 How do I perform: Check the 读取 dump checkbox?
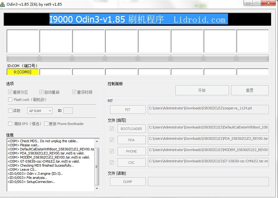pos(10,111)
